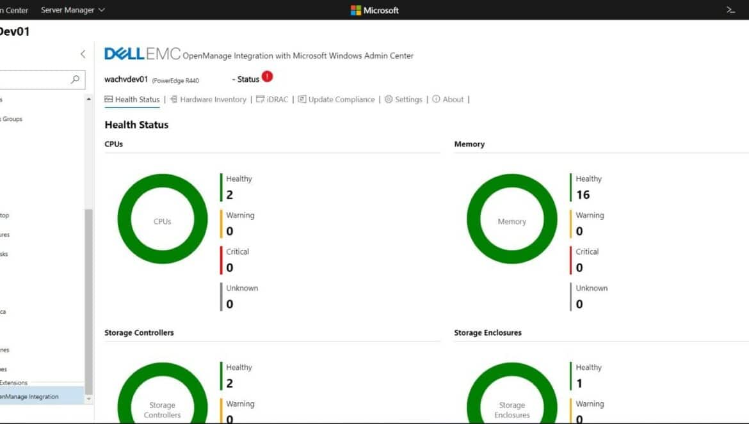This screenshot has height=424, width=749.
Task: Click the sidebar scrollbar thumb
Action: coord(89,301)
